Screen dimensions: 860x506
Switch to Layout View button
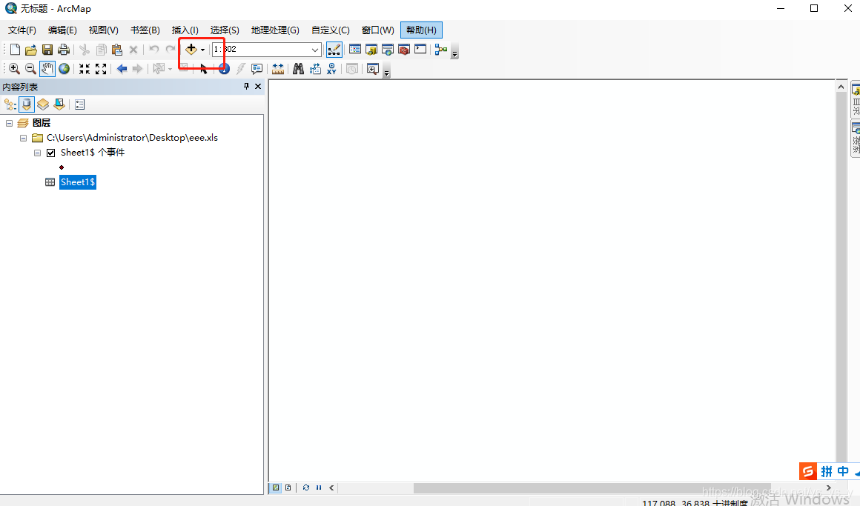coord(288,487)
